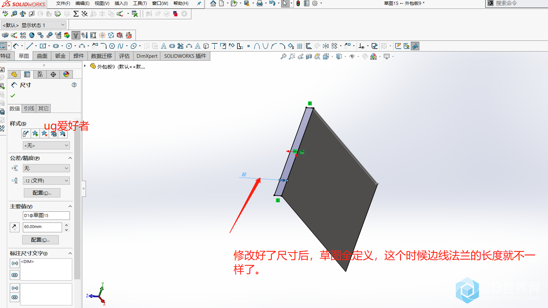
Task: Click the Delete style star-x icon
Action: point(44,133)
